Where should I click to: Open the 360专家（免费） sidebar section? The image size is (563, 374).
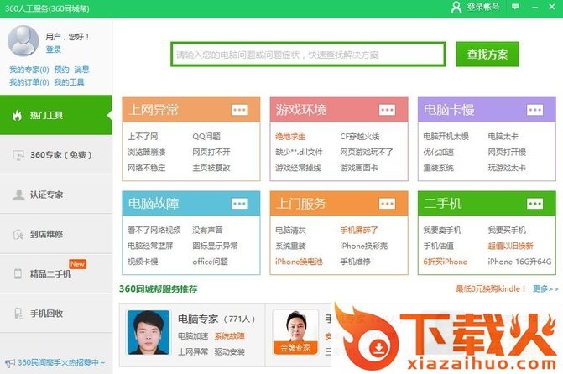(x=55, y=155)
